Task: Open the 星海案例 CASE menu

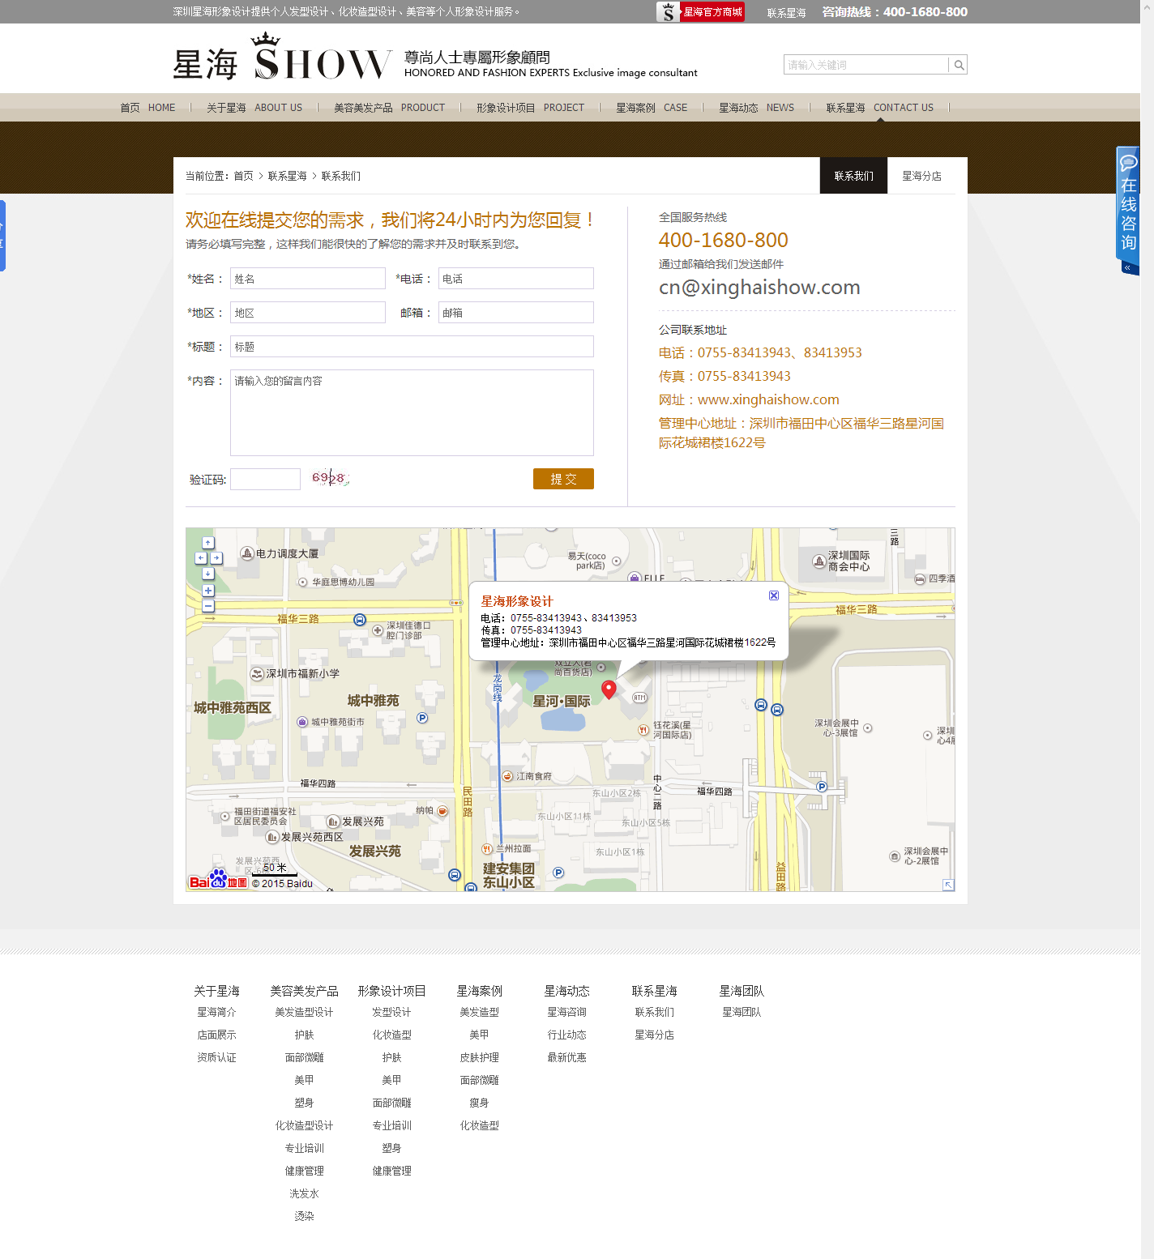Action: click(x=651, y=108)
